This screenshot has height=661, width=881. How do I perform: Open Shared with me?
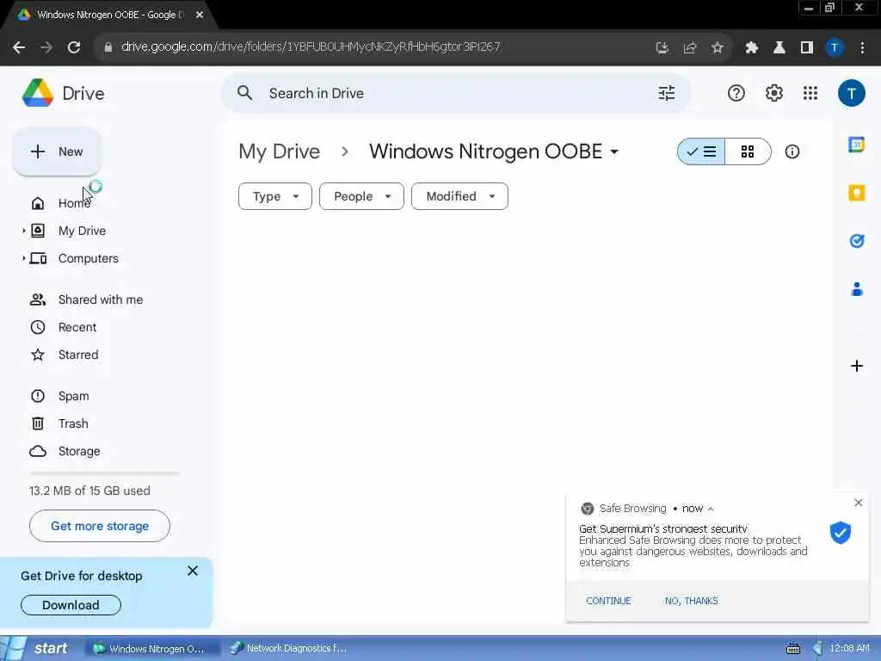(101, 300)
